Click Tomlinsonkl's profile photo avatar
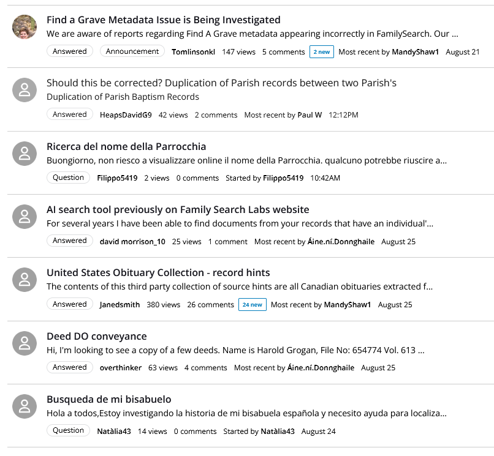 tap(25, 27)
